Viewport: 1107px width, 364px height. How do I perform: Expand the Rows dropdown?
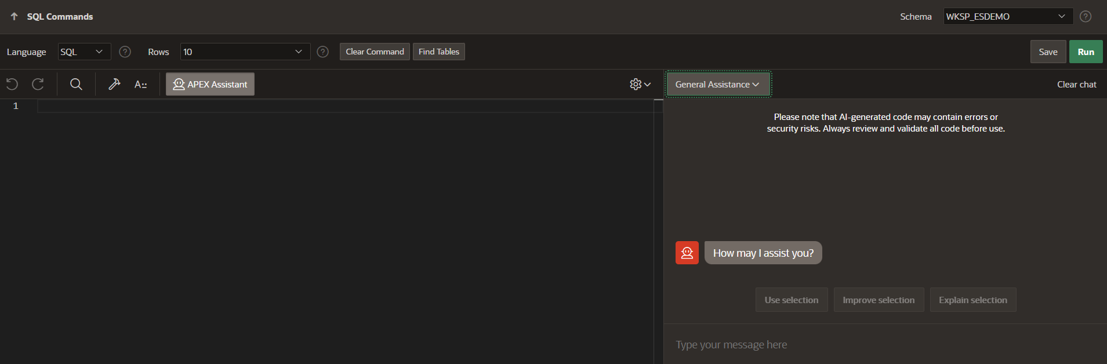pos(245,52)
